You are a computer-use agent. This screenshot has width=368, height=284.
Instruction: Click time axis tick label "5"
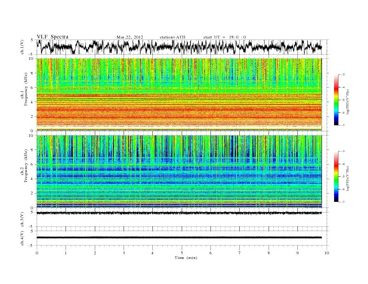tap(182, 253)
